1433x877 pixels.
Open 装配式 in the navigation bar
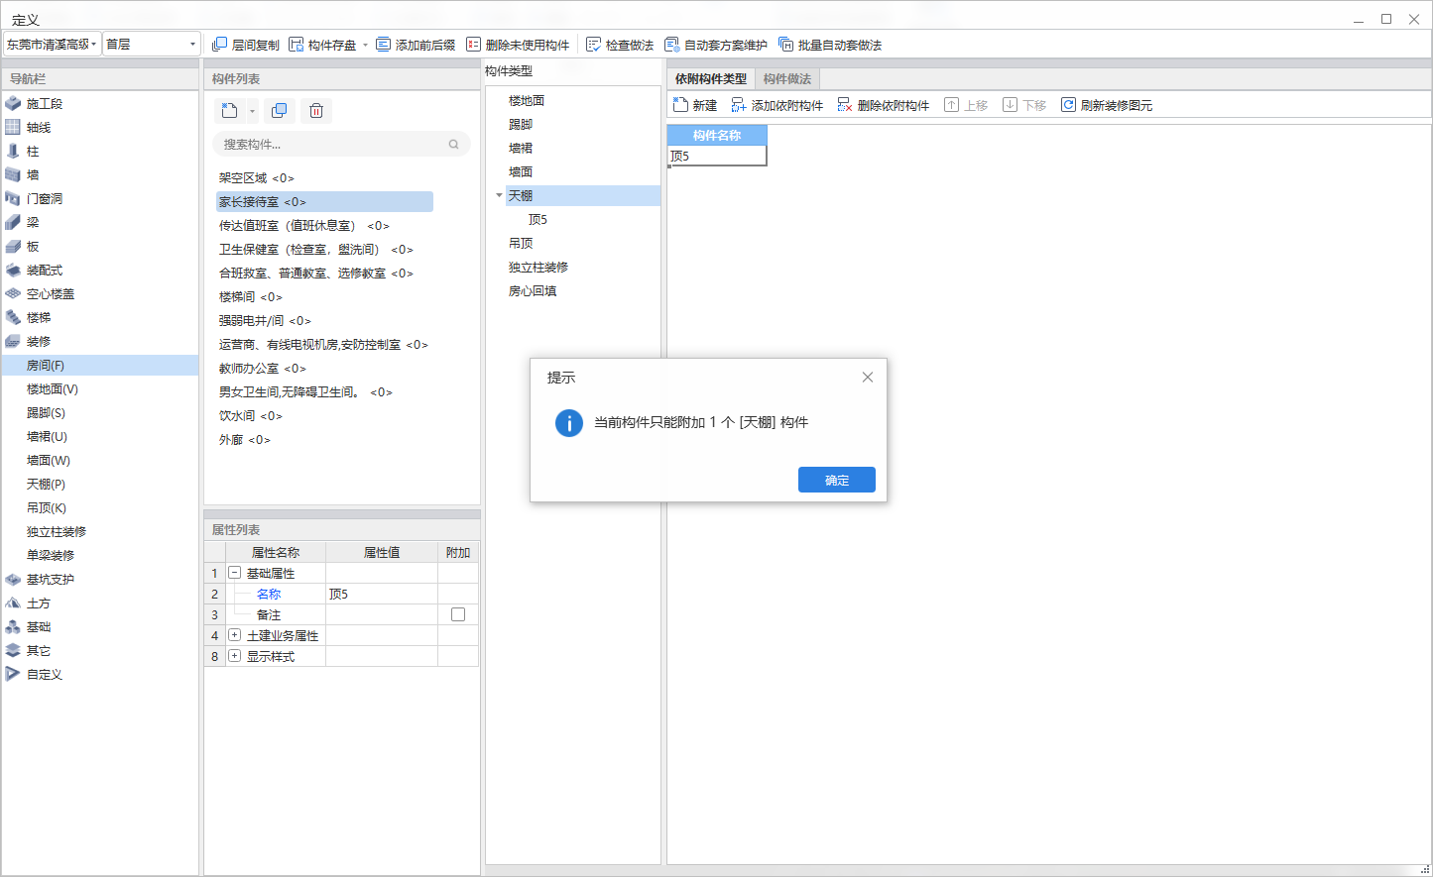coord(45,270)
